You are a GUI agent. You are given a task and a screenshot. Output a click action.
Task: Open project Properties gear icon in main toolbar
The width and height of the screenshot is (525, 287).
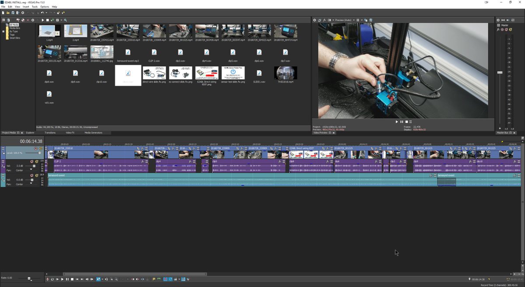[x=23, y=13]
